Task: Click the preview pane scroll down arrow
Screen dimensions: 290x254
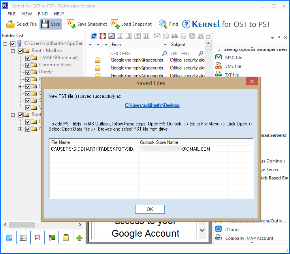Action: click(202, 230)
